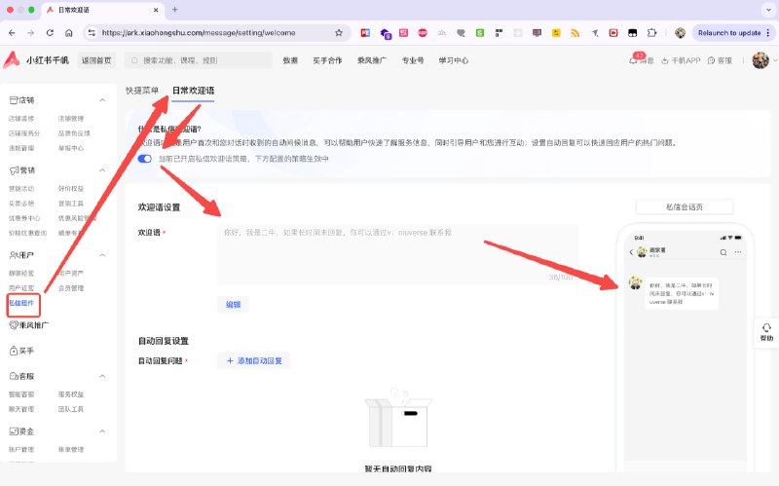Open the RSS feed extension icon
The width and height of the screenshot is (779, 486).
pyautogui.click(x=575, y=33)
